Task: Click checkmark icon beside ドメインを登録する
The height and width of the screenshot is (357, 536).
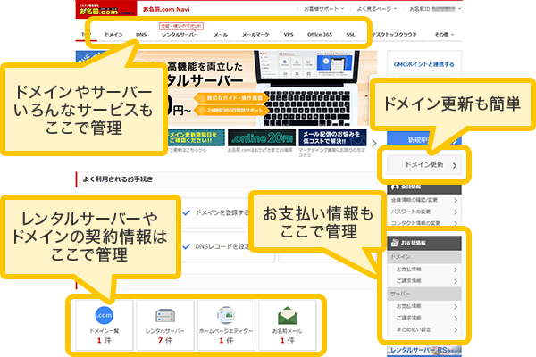Action: [x=187, y=212]
